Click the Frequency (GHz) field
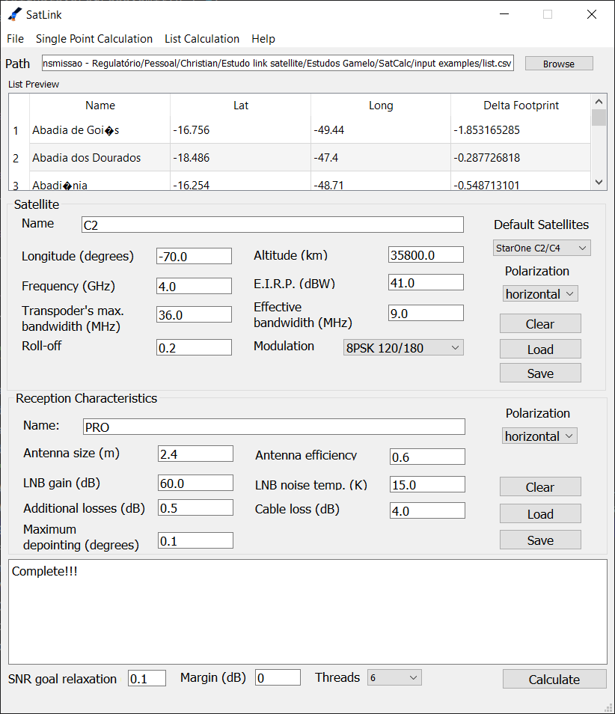 coord(194,287)
